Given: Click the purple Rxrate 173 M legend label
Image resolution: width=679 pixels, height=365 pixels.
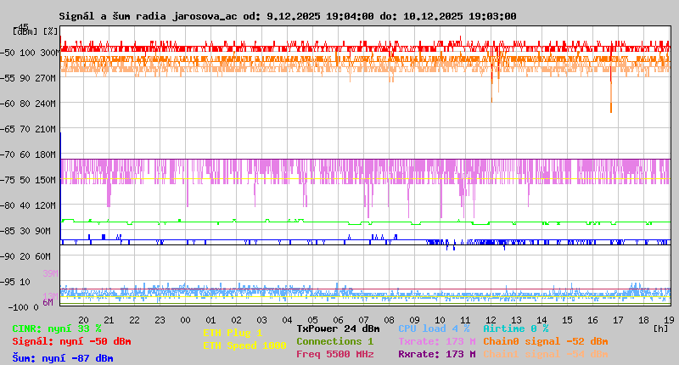Looking at the screenshot, I should tap(436, 354).
